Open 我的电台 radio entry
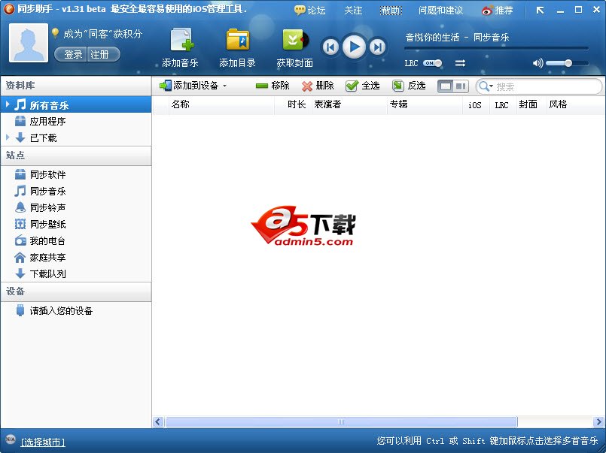 [76, 241]
